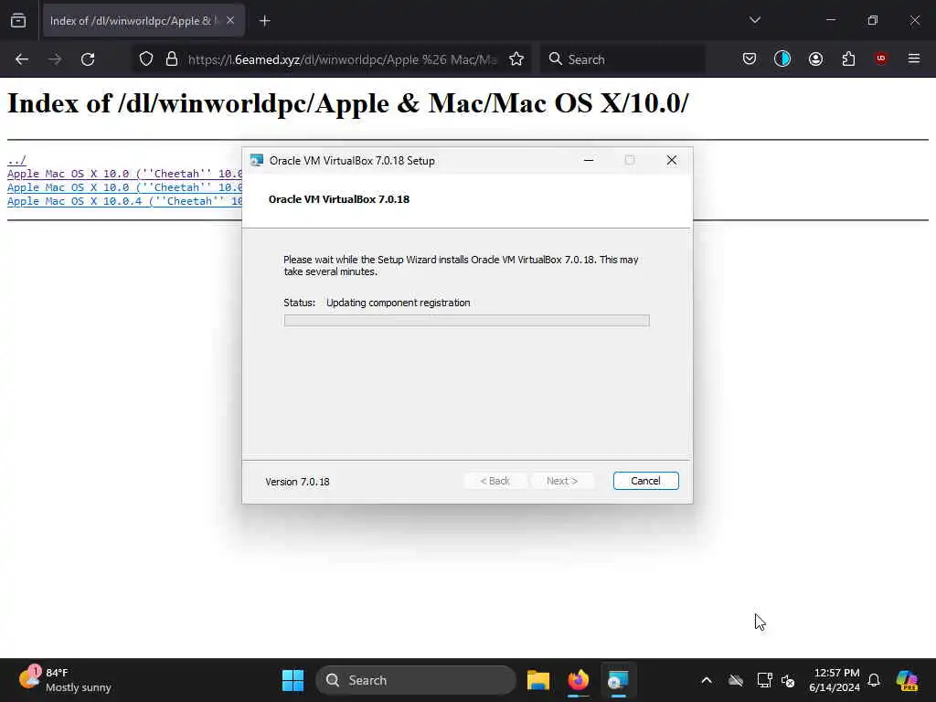The width and height of the screenshot is (936, 702).
Task: Open the second Apple Mac OS X 10.0 Cheetah link
Action: click(x=124, y=187)
